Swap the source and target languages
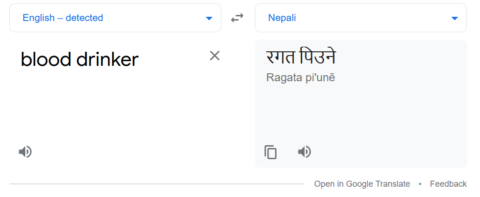Screen dimensions: 480x197 (x=237, y=18)
